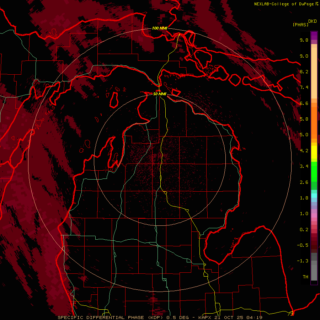Image resolution: width=320 pixels, height=320 pixels.
Task: Click the 0.2 value on the scale
Action: pos(304,230)
